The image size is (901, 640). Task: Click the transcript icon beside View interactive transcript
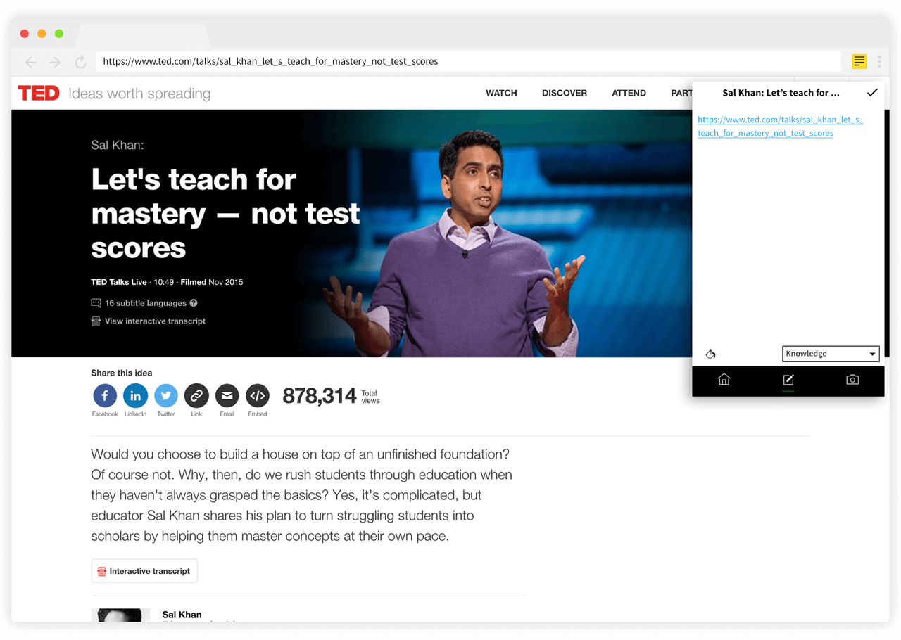[96, 321]
